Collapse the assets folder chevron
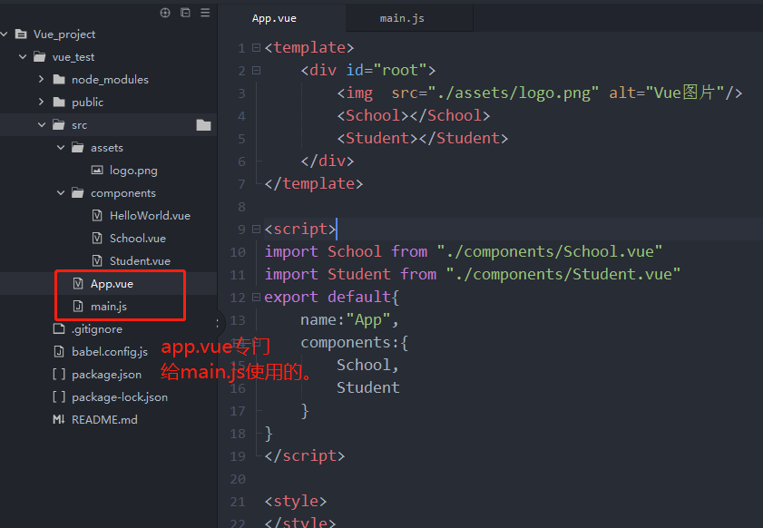Screen dimensions: 763x528 61,148
